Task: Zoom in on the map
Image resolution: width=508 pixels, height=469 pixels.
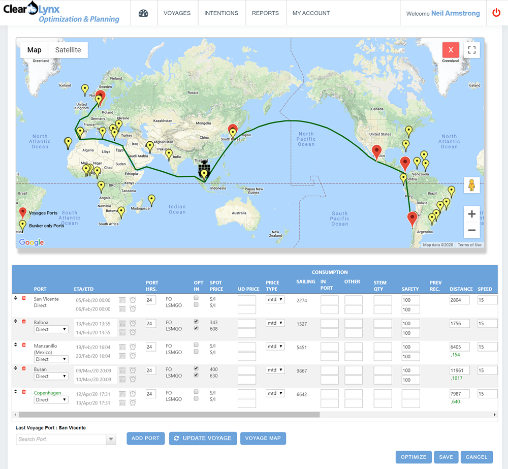Action: 472,214
